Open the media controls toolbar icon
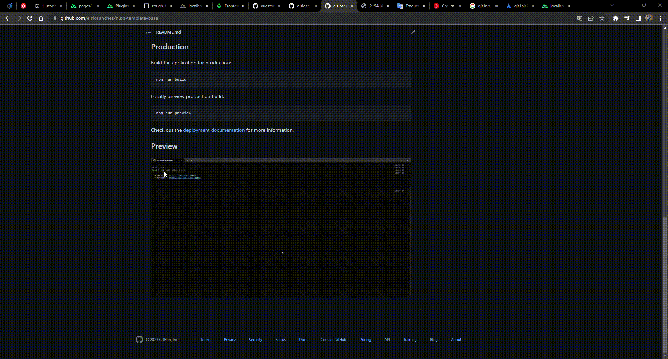 (x=627, y=18)
